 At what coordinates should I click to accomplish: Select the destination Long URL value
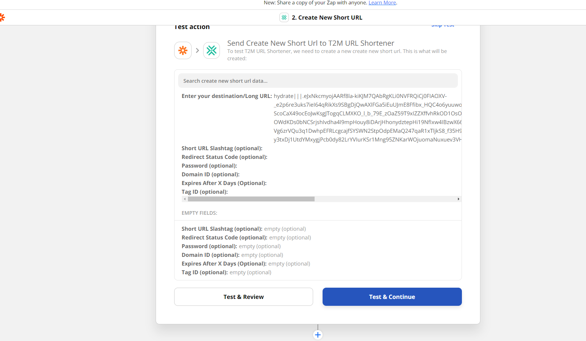(x=363, y=118)
